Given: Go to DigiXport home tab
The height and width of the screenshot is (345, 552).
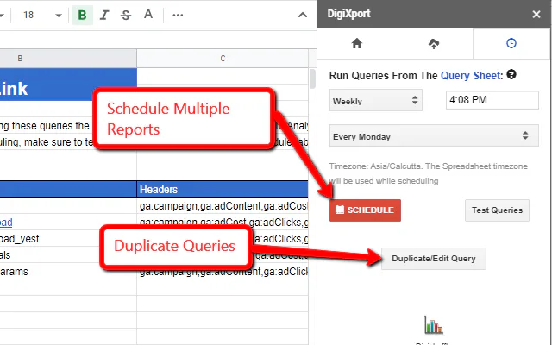Looking at the screenshot, I should (x=356, y=43).
